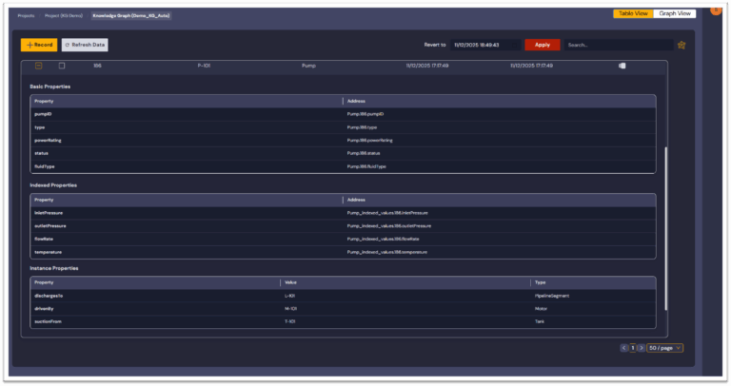This screenshot has width=731, height=386.
Task: Tick the checkbox for row 186
Action: point(62,66)
